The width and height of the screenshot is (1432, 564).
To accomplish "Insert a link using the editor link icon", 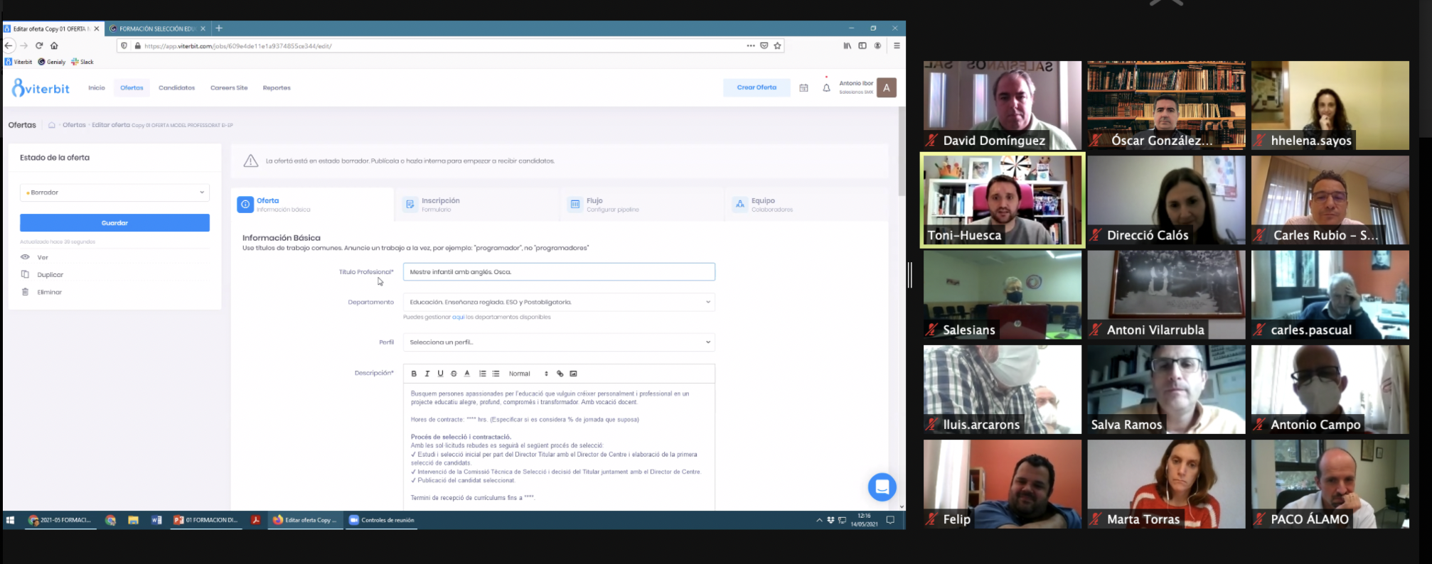I will pyautogui.click(x=560, y=374).
